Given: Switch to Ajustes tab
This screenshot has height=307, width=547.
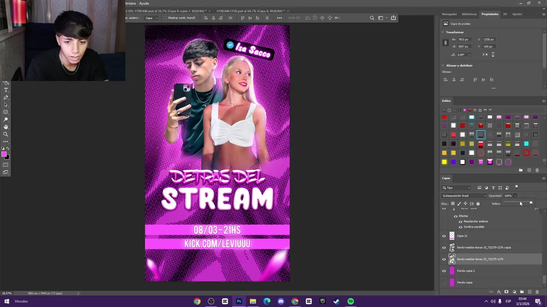Looking at the screenshot, I should tap(517, 14).
